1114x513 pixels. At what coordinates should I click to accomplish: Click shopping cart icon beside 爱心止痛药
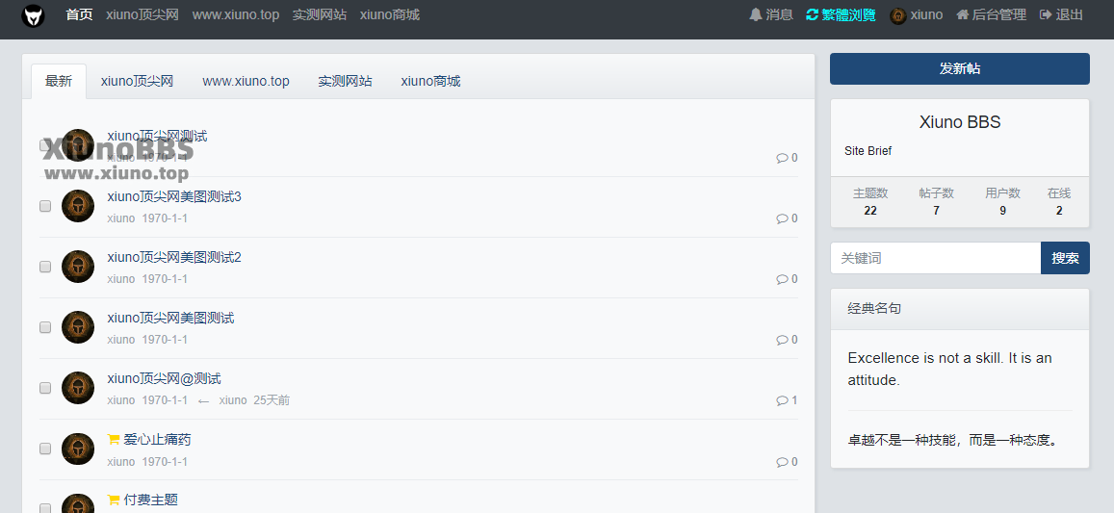(x=113, y=440)
